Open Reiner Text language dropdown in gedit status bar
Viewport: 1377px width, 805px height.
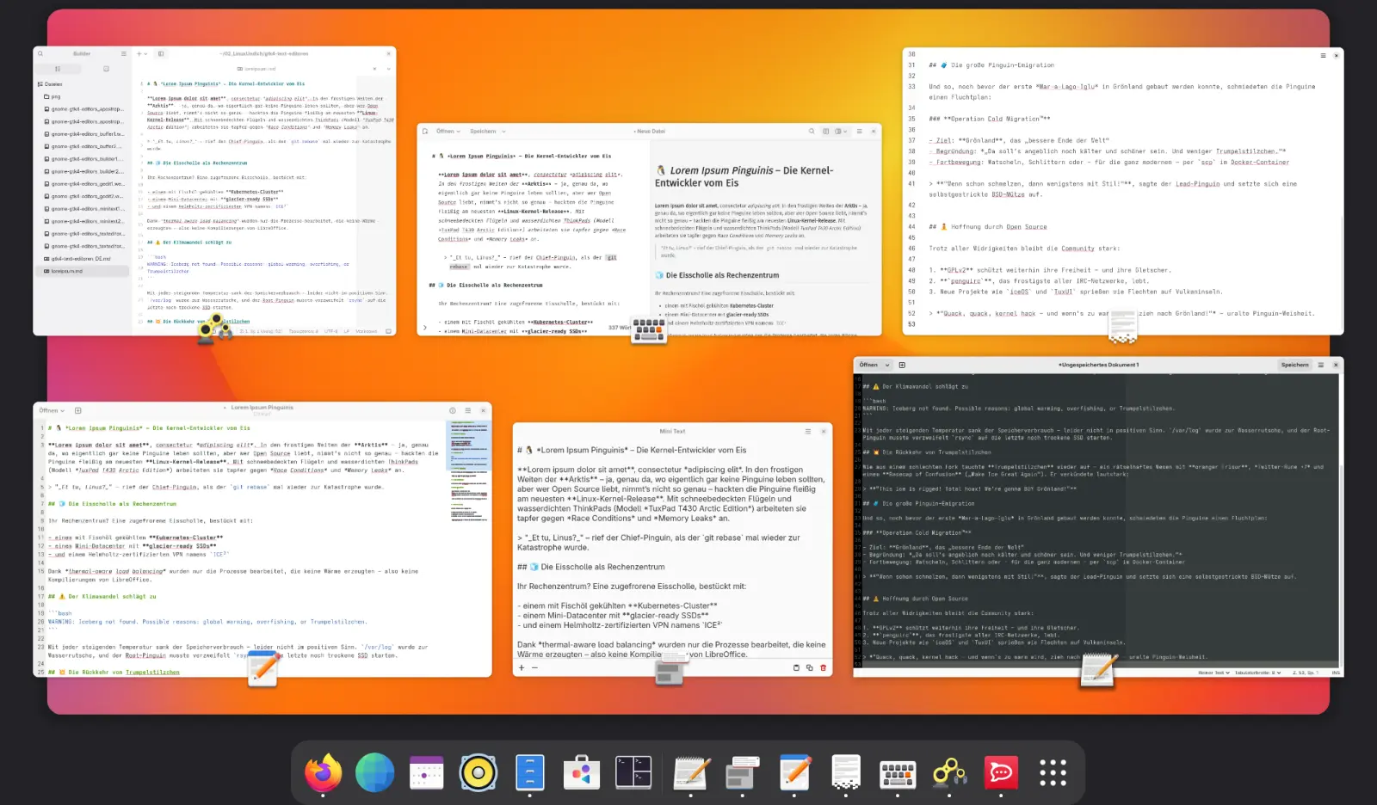pyautogui.click(x=1214, y=673)
